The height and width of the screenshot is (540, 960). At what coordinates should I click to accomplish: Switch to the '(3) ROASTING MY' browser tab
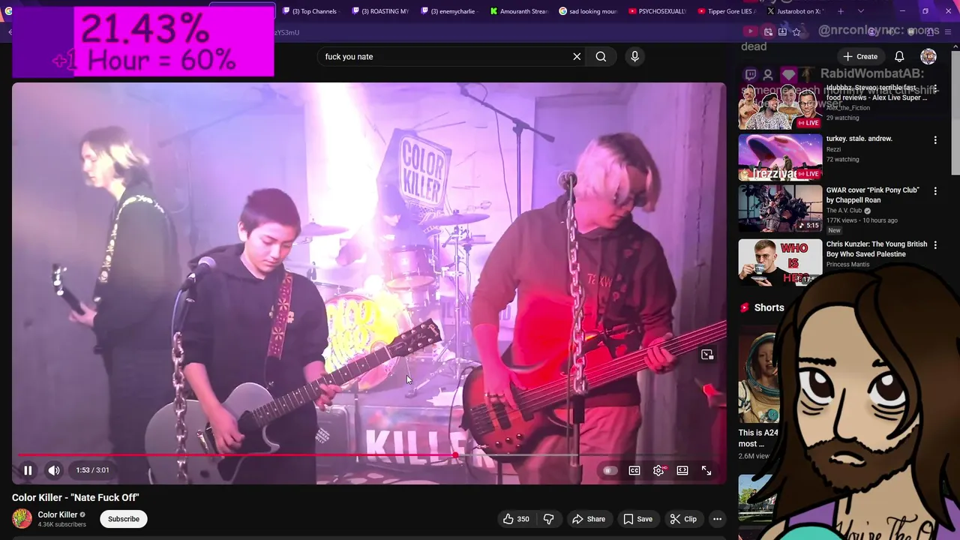[380, 11]
